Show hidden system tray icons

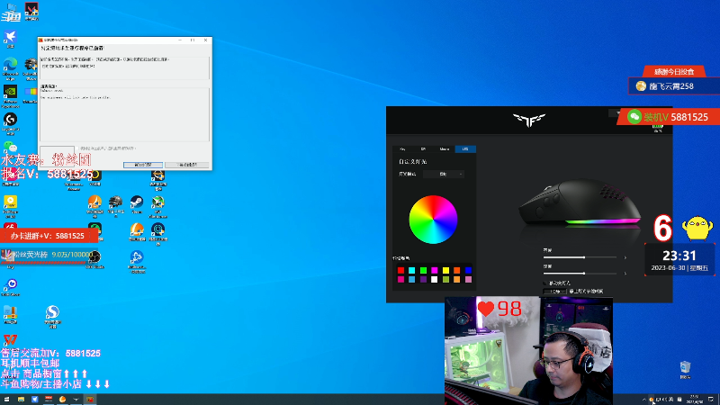(x=643, y=400)
